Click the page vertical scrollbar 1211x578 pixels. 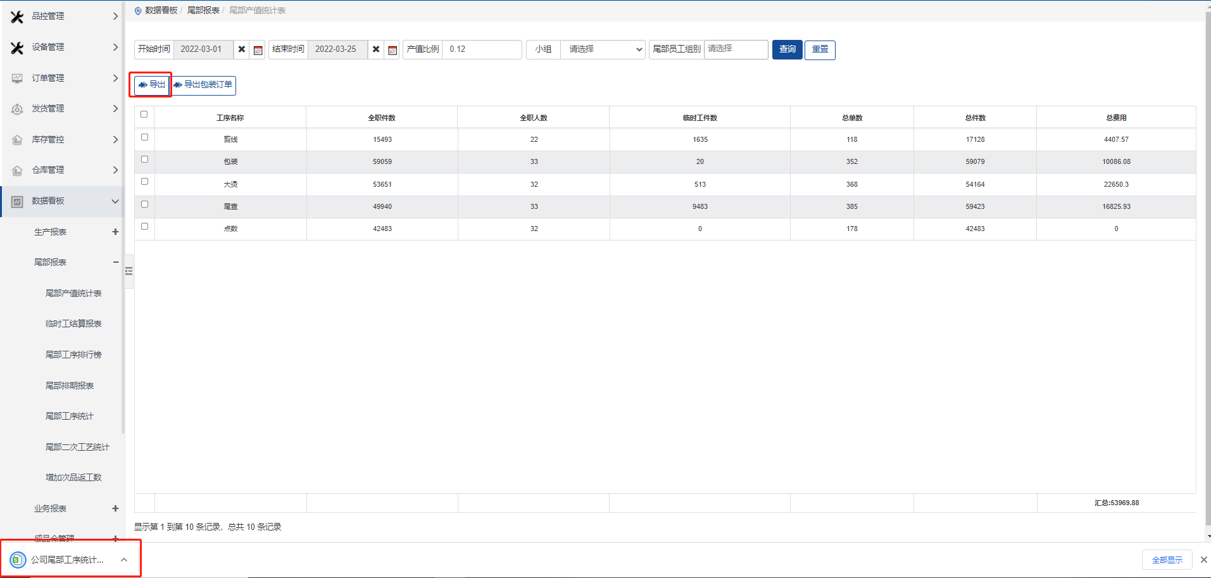tap(1208, 253)
